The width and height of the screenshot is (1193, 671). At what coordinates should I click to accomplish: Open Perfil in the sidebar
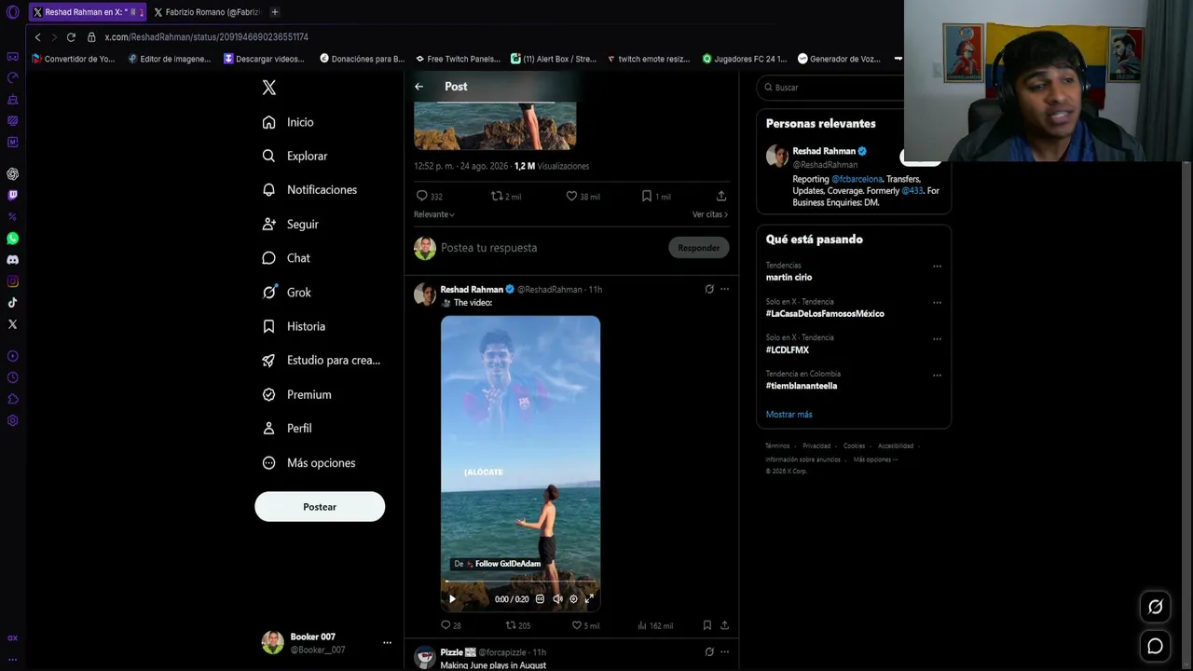point(288,429)
